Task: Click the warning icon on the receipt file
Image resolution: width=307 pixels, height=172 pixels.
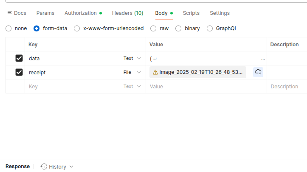Action: 155,72
